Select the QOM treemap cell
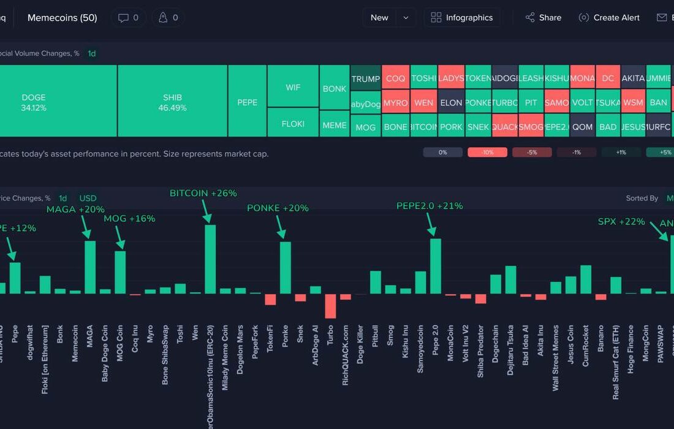 (x=583, y=126)
